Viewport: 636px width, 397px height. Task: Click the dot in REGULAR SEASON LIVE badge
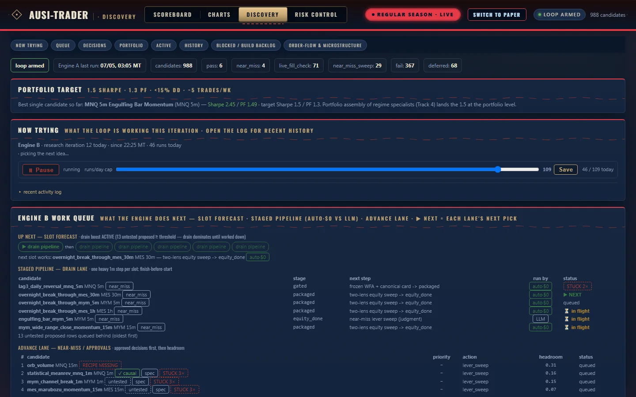click(373, 15)
